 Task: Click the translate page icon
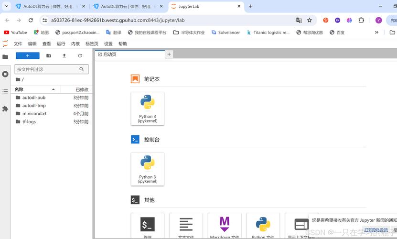[x=299, y=20]
